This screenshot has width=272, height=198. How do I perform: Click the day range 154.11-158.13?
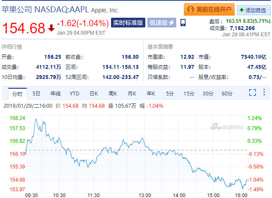121,67
